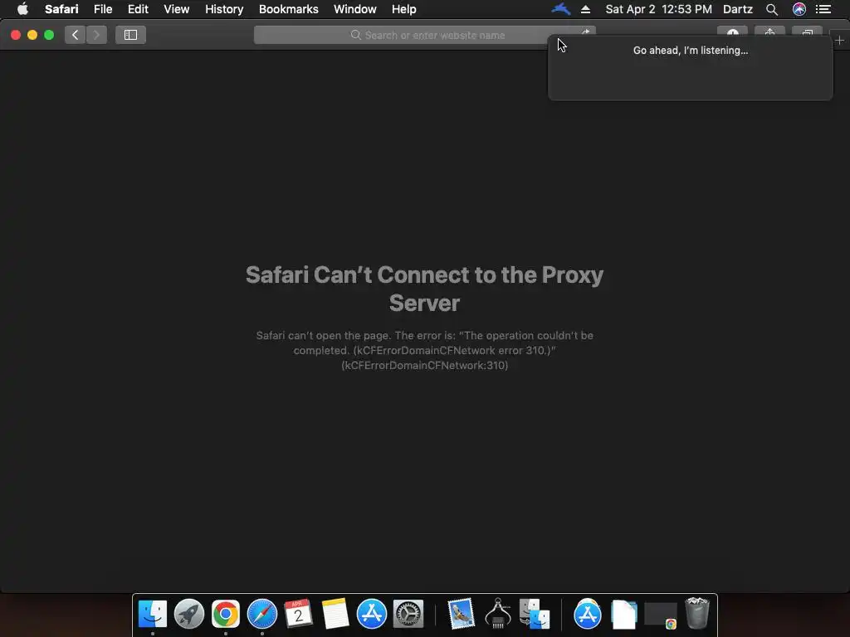Screen dimensions: 850x637
Task: Open the Trash in Dock
Action: tap(697, 614)
